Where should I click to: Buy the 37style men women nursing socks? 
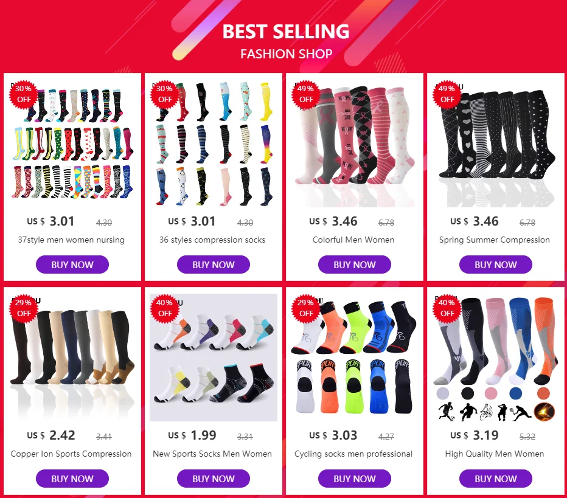(72, 265)
